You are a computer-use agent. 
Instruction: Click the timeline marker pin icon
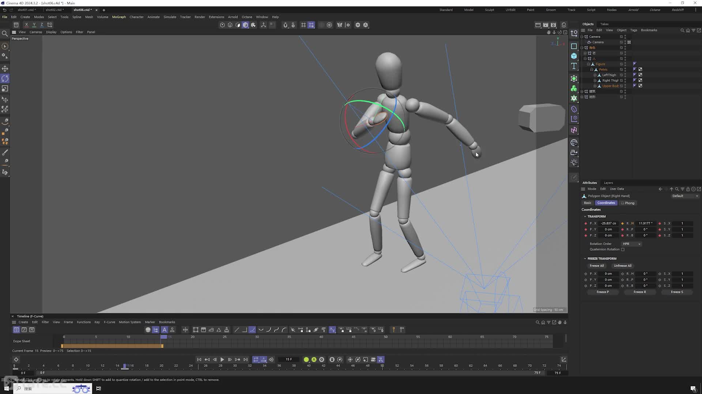394,330
